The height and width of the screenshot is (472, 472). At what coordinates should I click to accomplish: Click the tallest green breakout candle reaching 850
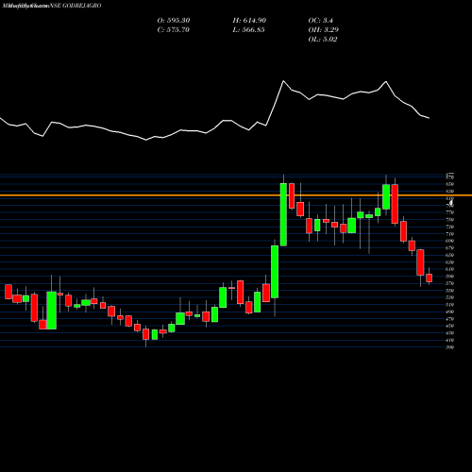tap(283, 214)
